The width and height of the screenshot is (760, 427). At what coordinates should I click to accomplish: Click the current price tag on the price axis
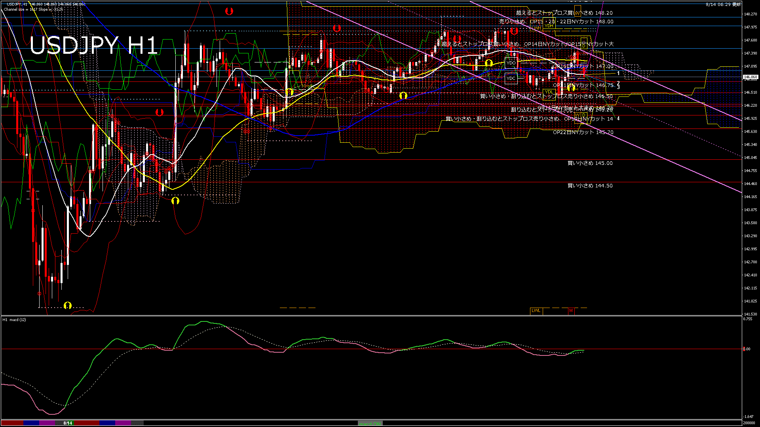(750, 77)
